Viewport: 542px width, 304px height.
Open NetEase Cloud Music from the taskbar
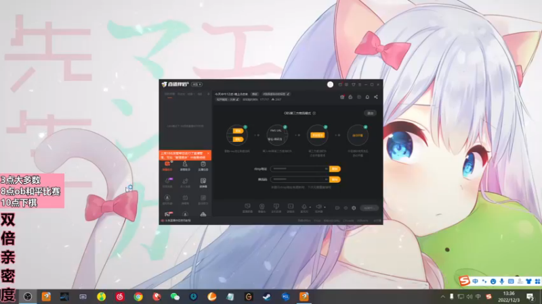pos(120,297)
